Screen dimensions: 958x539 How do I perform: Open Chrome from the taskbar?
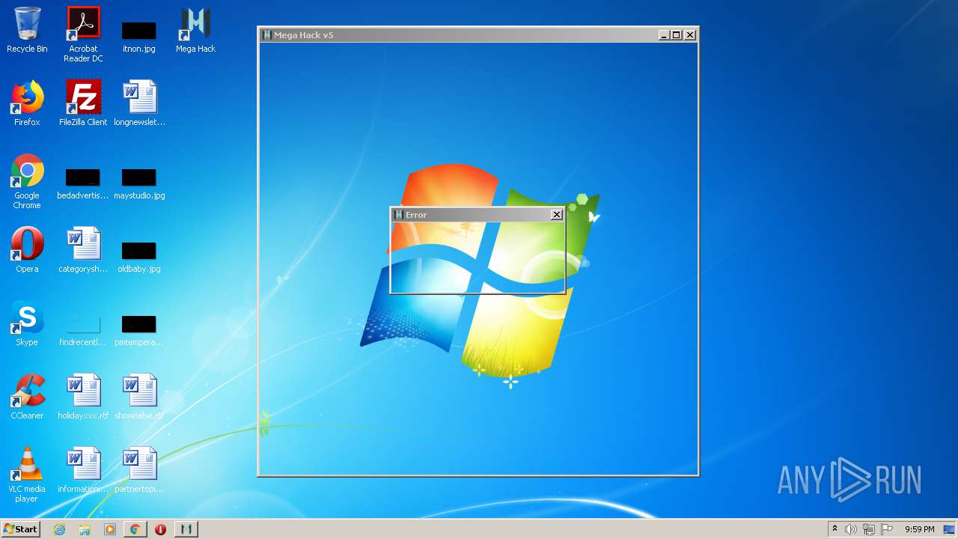[x=135, y=529]
